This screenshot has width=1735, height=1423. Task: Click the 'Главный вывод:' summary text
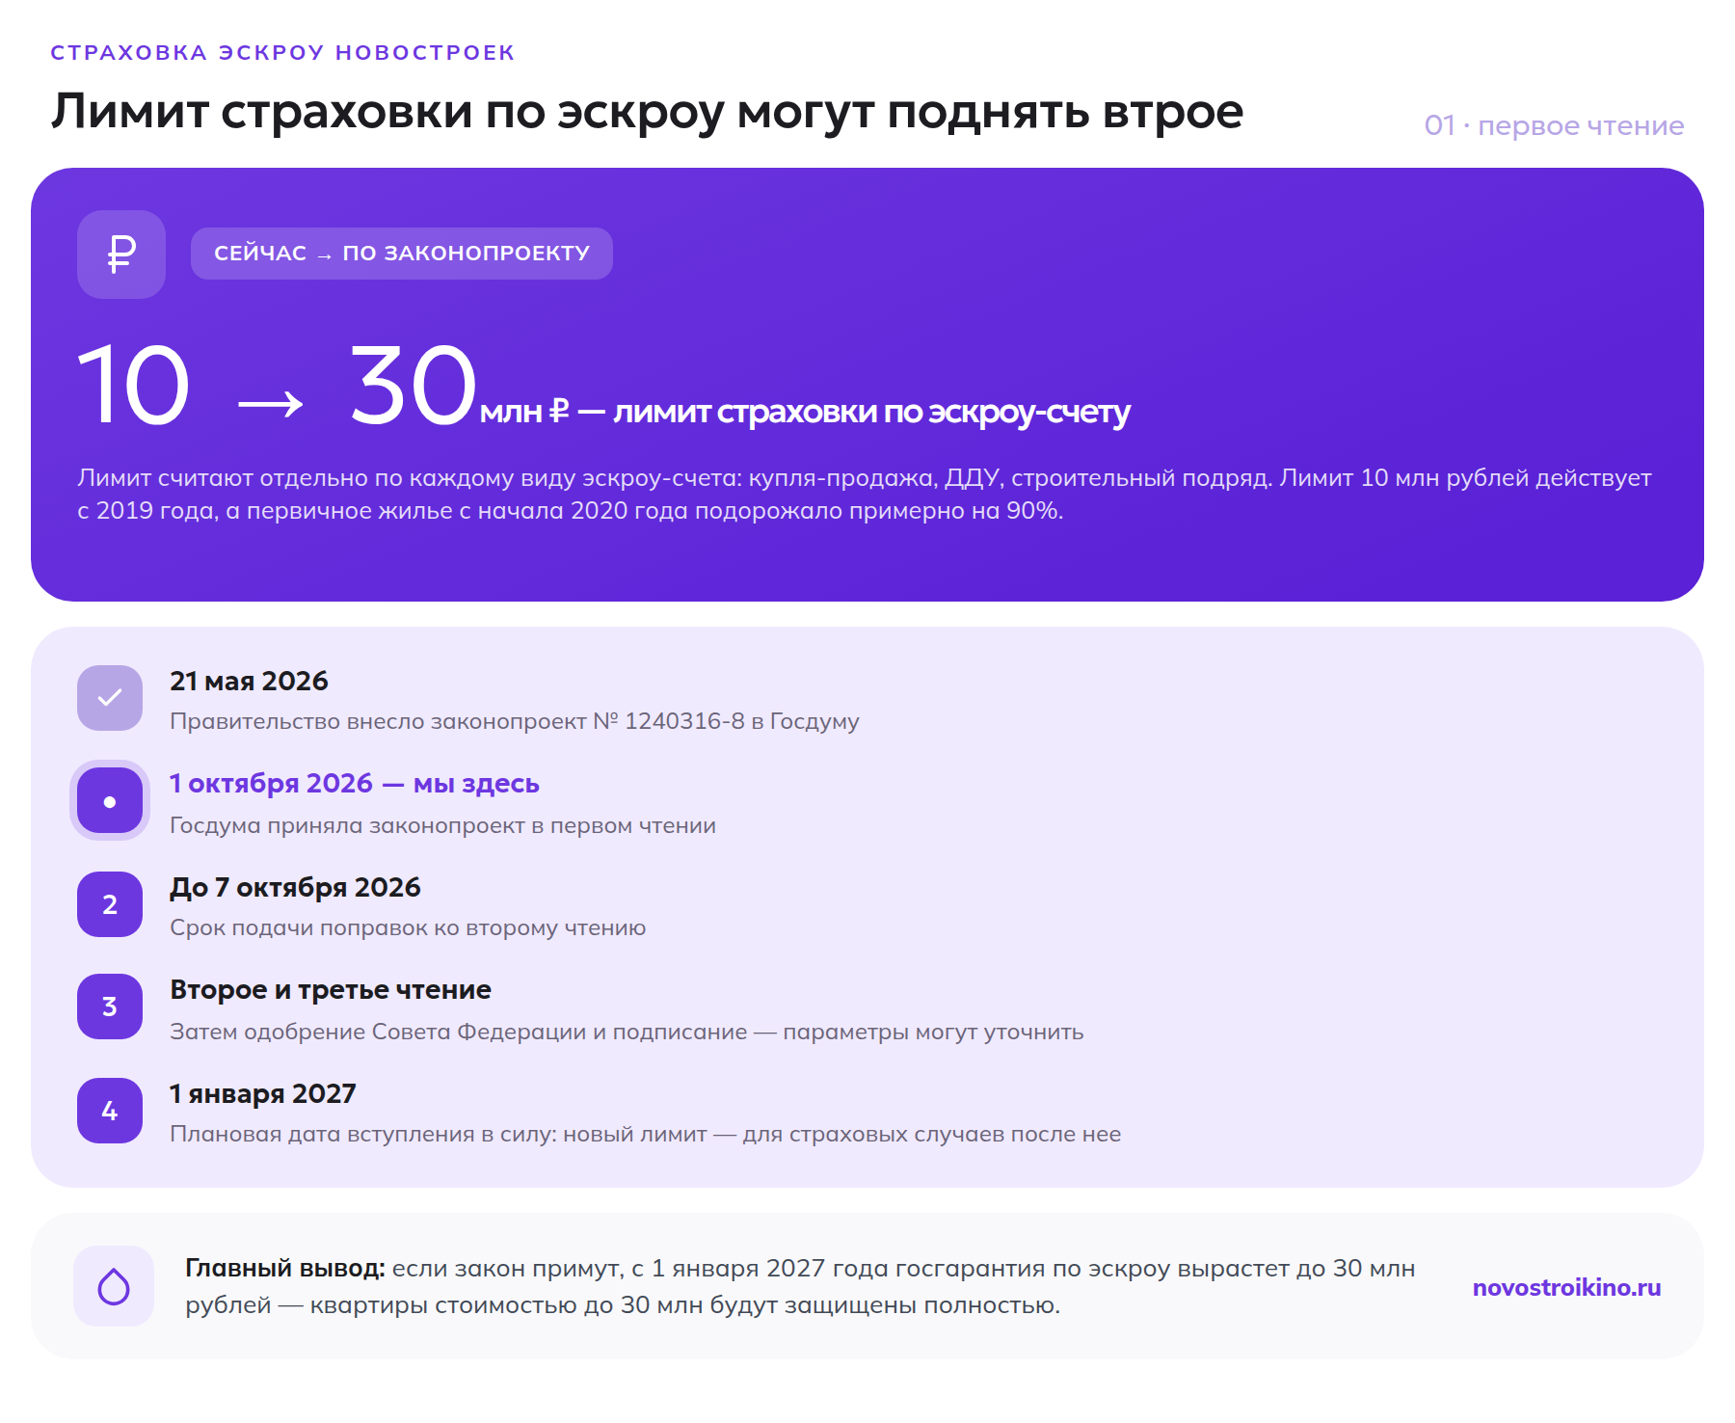[x=800, y=1286]
